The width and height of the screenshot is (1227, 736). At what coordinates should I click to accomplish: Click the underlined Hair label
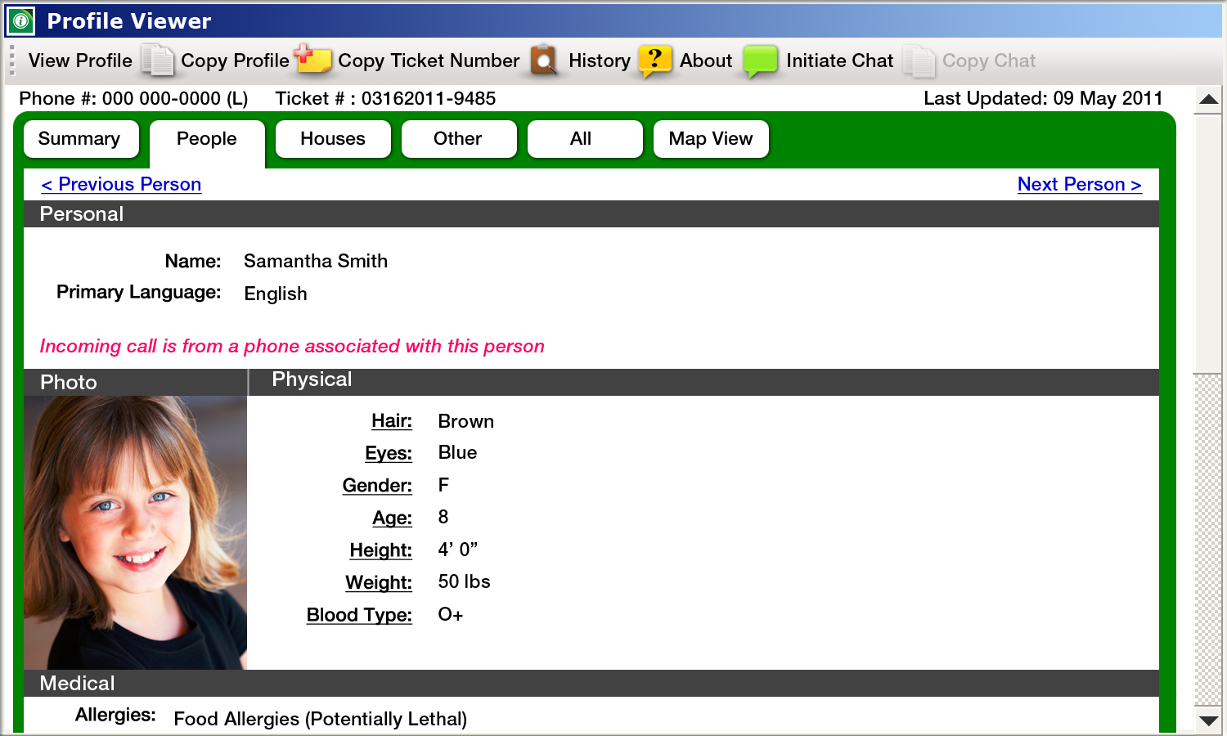click(392, 421)
